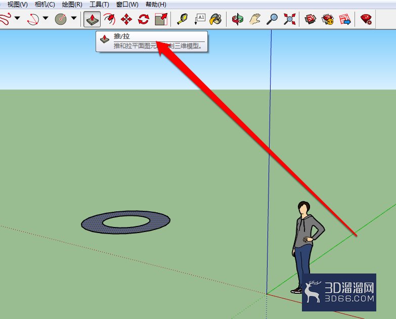This screenshot has height=319, width=396.
Task: Expand the Arc tool dropdown arrow
Action: pyautogui.click(x=46, y=18)
